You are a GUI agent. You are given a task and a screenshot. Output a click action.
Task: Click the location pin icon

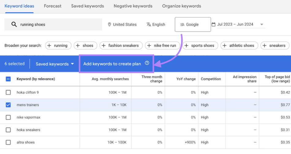pos(109,25)
